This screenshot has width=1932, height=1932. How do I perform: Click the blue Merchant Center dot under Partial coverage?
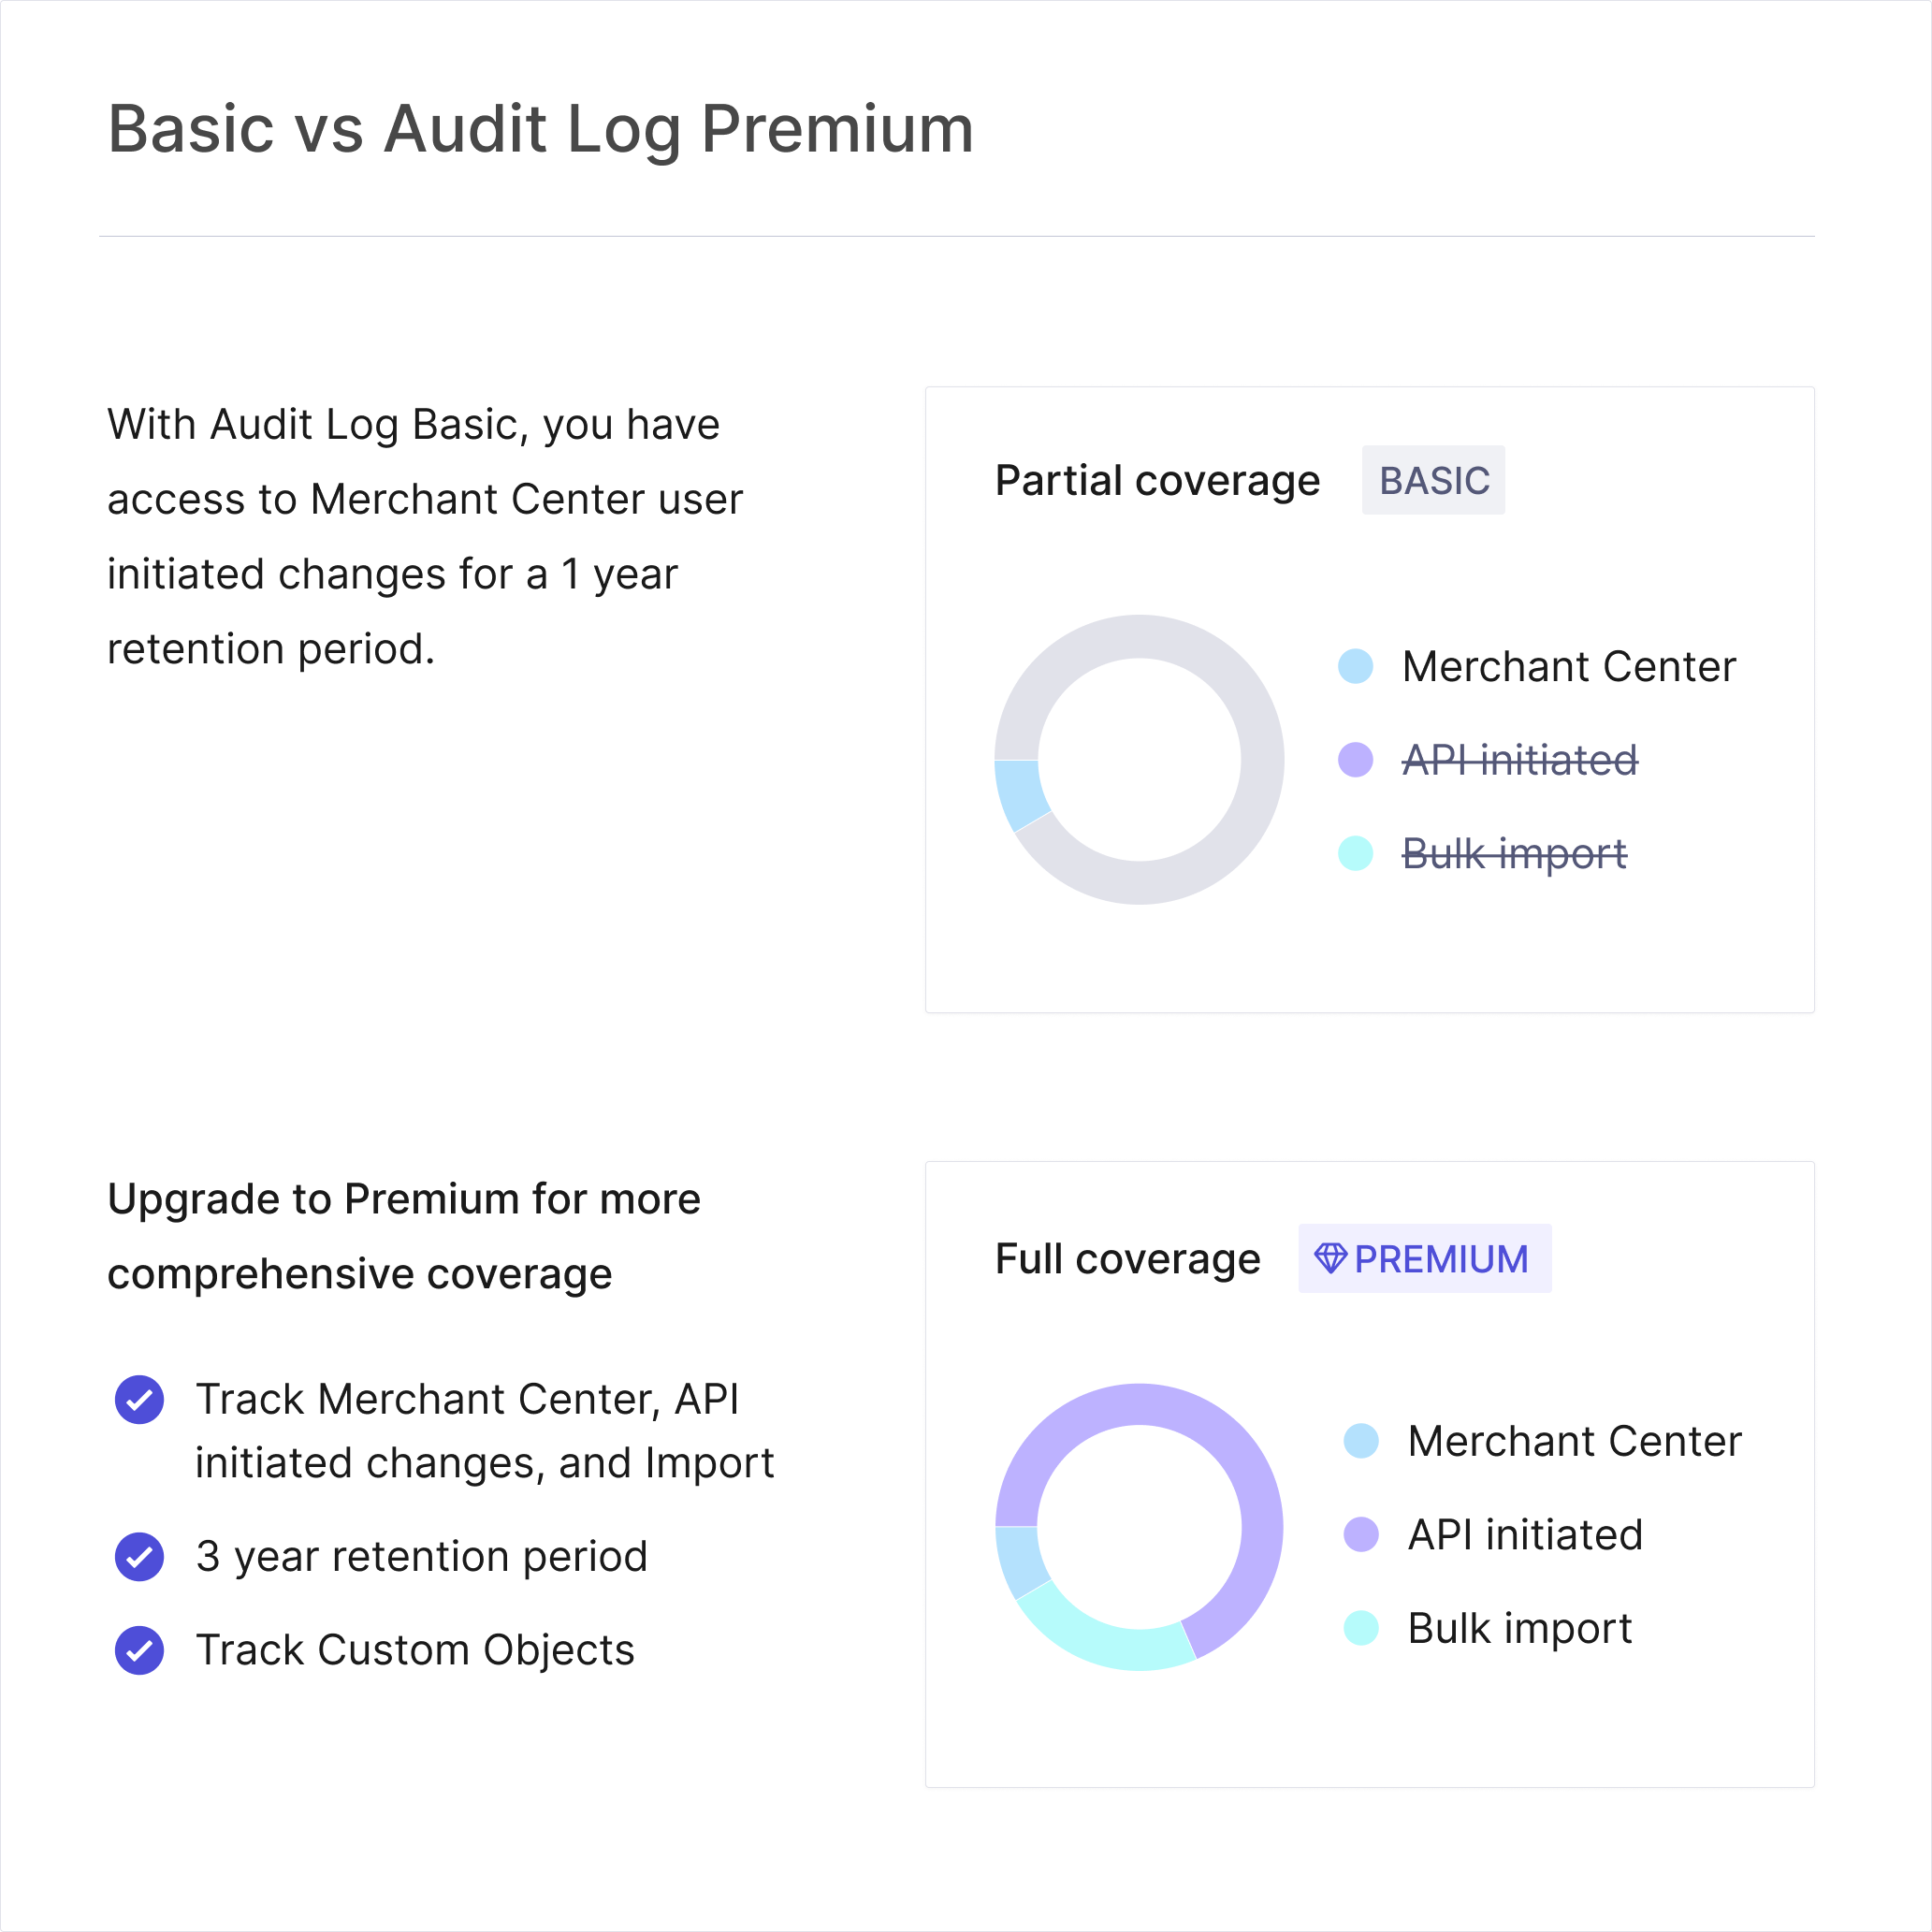pyautogui.click(x=1356, y=666)
